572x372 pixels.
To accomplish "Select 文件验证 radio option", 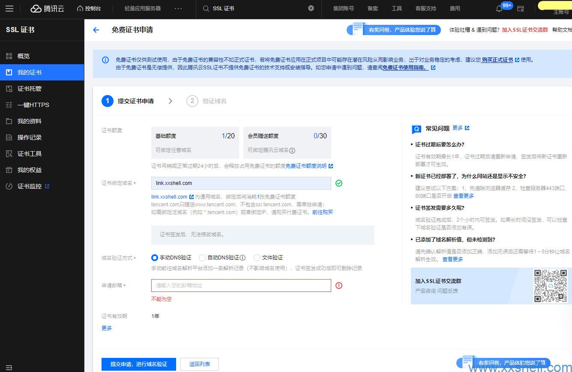I will pos(257,258).
